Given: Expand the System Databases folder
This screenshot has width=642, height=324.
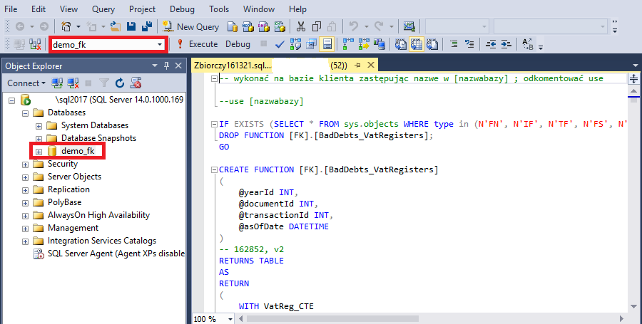Looking at the screenshot, I should [x=39, y=126].
